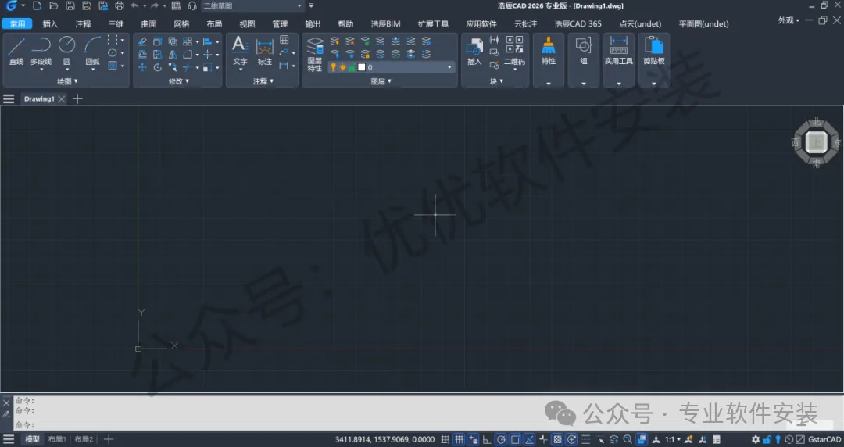Open the 二维草图 workspace dropdown
This screenshot has width=844, height=447.
[252, 6]
